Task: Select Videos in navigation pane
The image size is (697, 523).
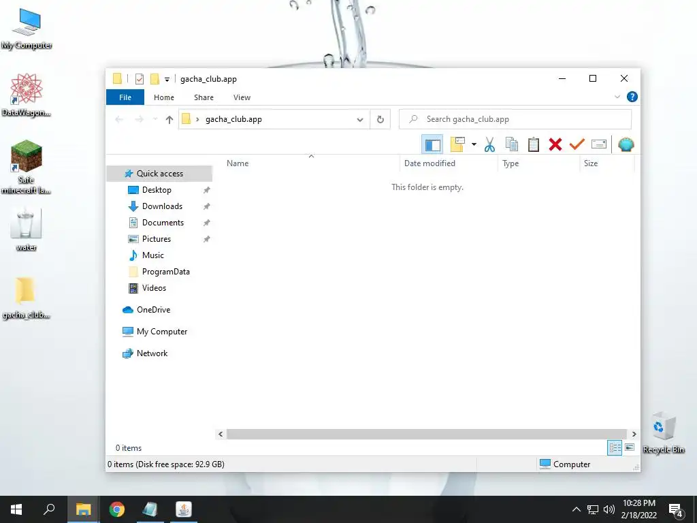Action: click(x=154, y=288)
